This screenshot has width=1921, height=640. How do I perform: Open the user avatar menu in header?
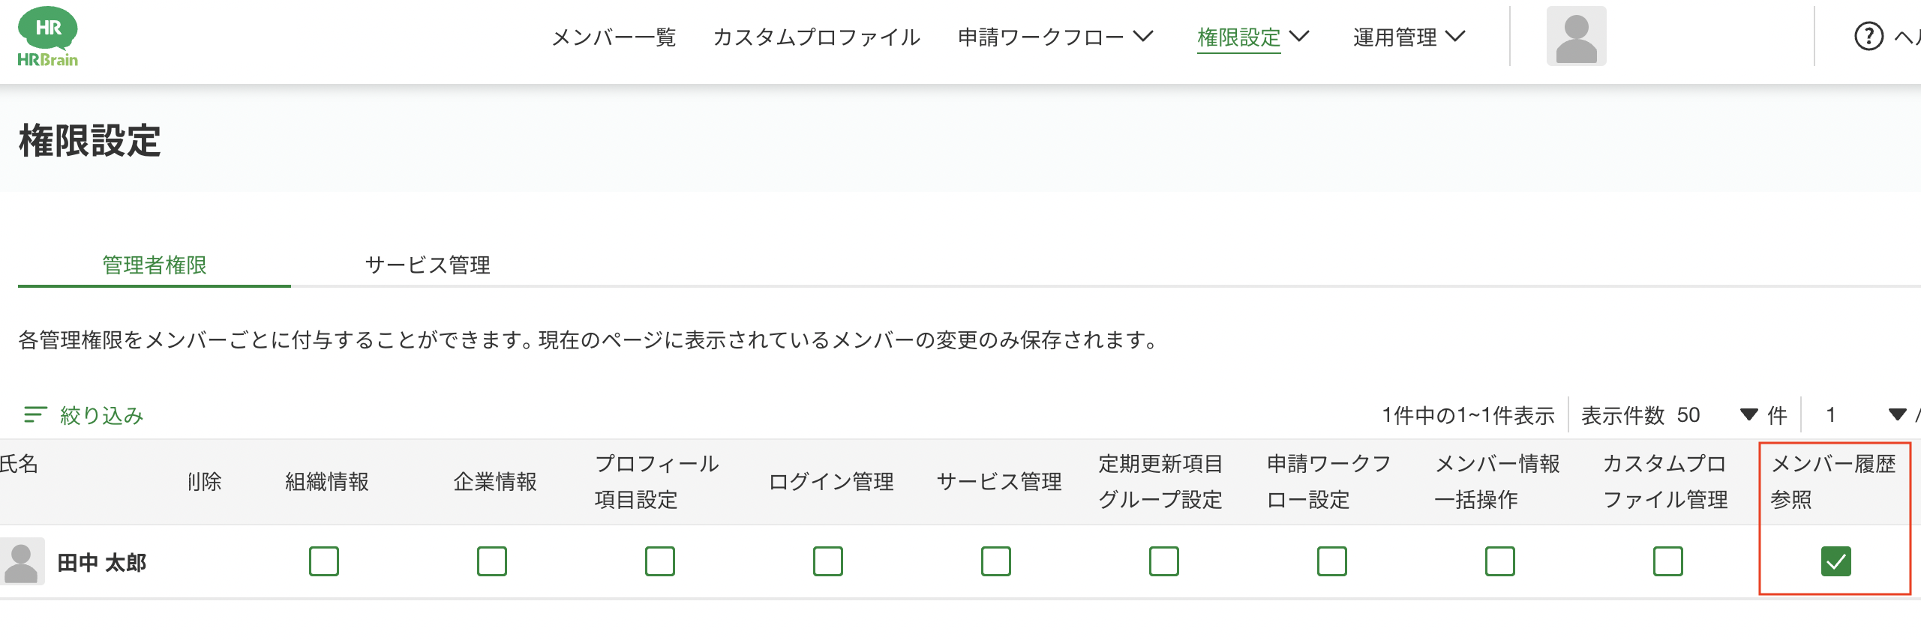(1576, 36)
